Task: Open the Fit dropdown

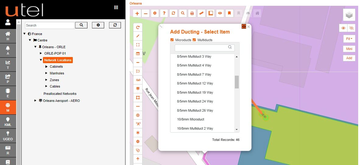Action: click(349, 39)
